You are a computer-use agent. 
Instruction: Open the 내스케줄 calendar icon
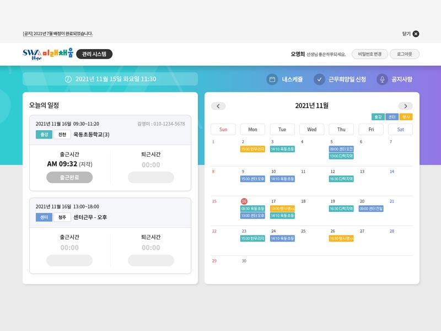click(272, 79)
